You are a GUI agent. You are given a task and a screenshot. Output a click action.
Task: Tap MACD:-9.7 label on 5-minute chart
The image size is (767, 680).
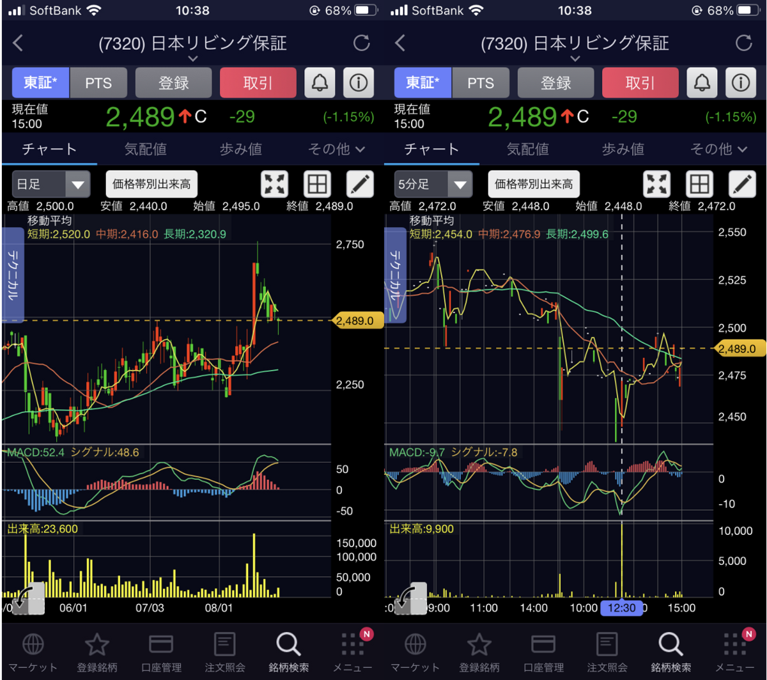416,452
